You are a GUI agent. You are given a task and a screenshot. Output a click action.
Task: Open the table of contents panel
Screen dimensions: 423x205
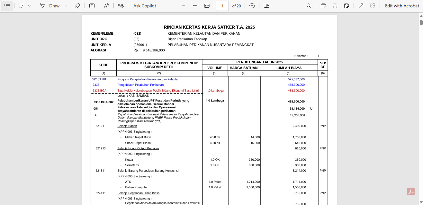point(7,6)
